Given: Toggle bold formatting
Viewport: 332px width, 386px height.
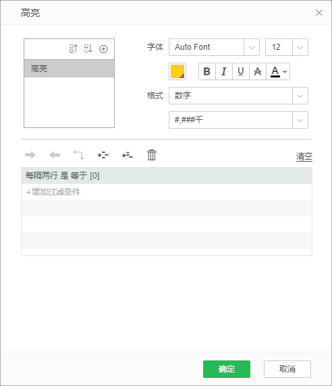Looking at the screenshot, I should tap(207, 71).
